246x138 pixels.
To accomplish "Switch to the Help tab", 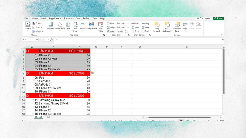I will tap(102, 18).
